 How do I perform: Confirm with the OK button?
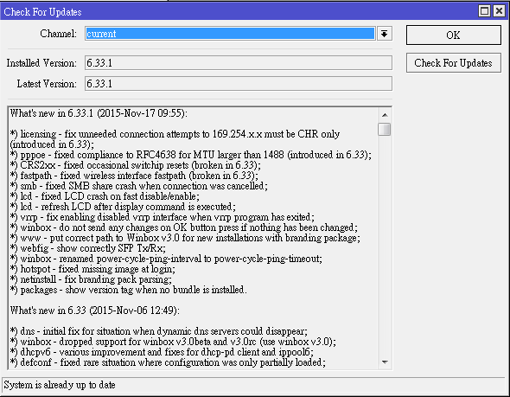tap(454, 35)
